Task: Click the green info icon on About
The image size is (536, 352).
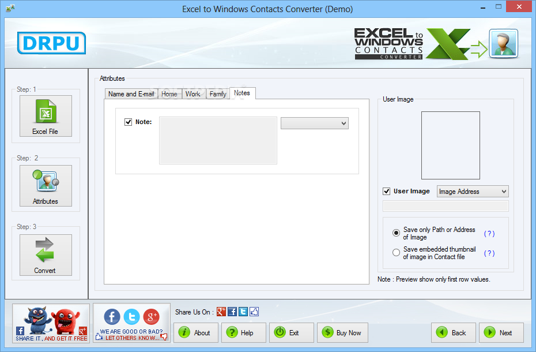Action: [x=184, y=332]
